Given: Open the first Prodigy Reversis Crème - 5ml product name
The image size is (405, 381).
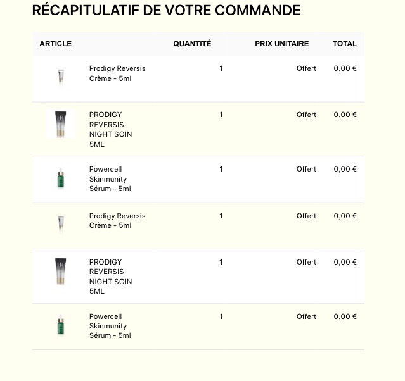Looking at the screenshot, I should (x=117, y=73).
